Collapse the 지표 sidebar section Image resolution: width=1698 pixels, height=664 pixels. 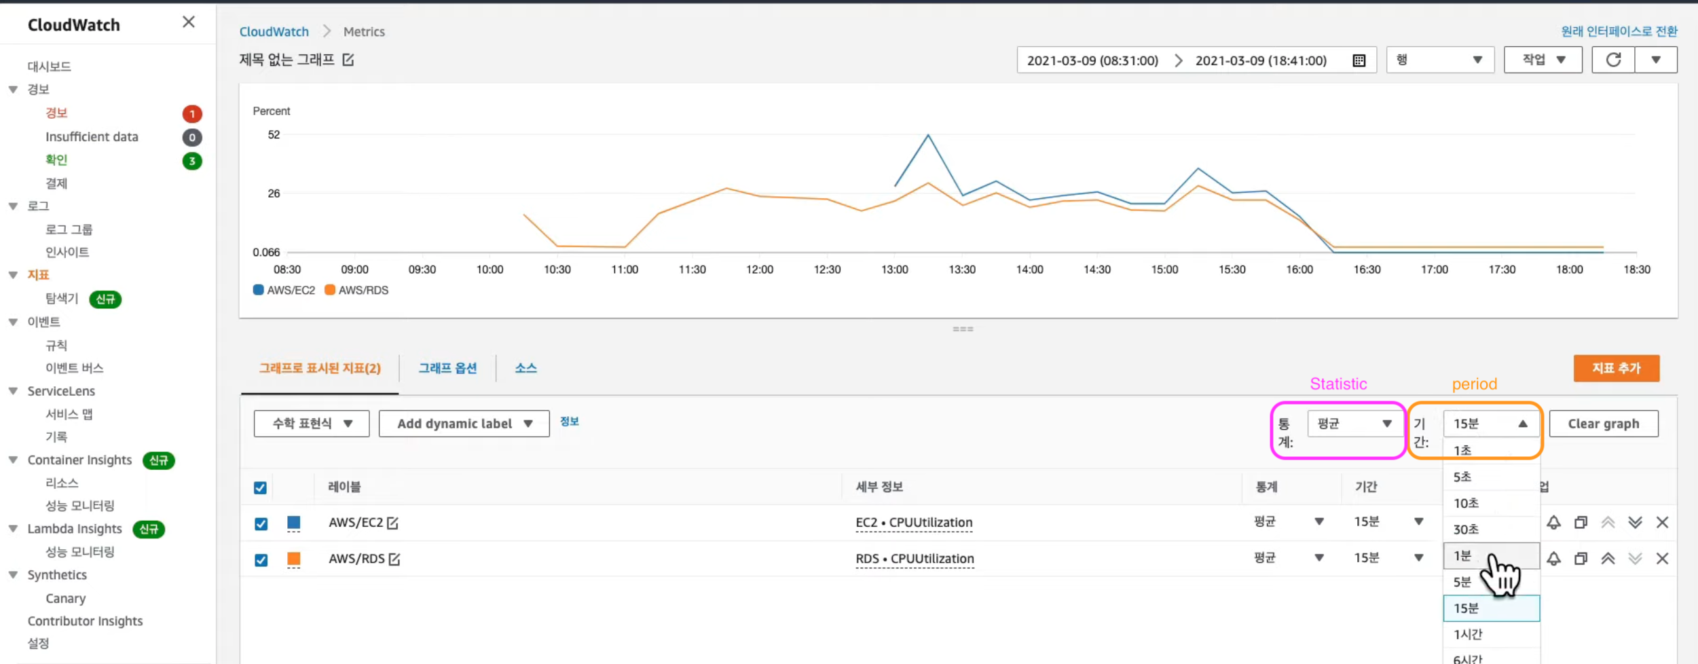click(14, 275)
